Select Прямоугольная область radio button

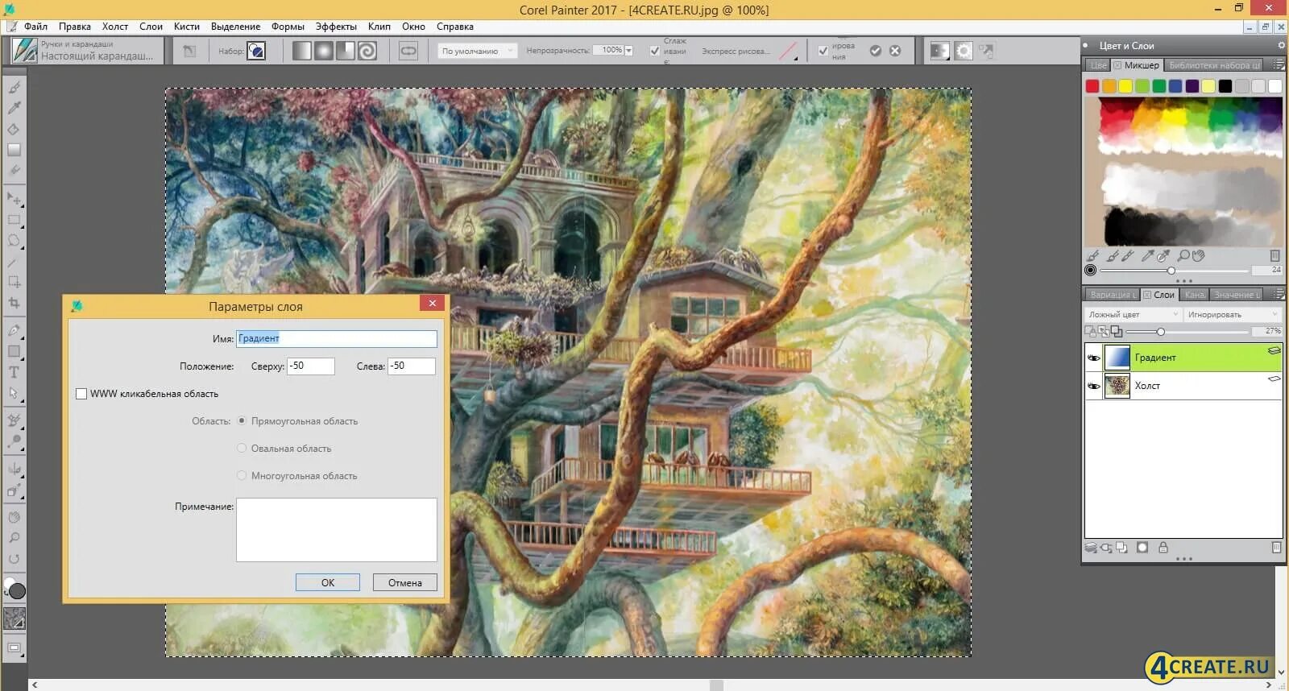[x=242, y=420]
